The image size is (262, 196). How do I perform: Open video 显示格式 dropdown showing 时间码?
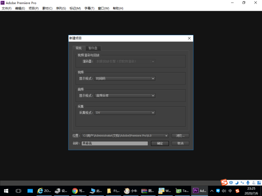125,78
